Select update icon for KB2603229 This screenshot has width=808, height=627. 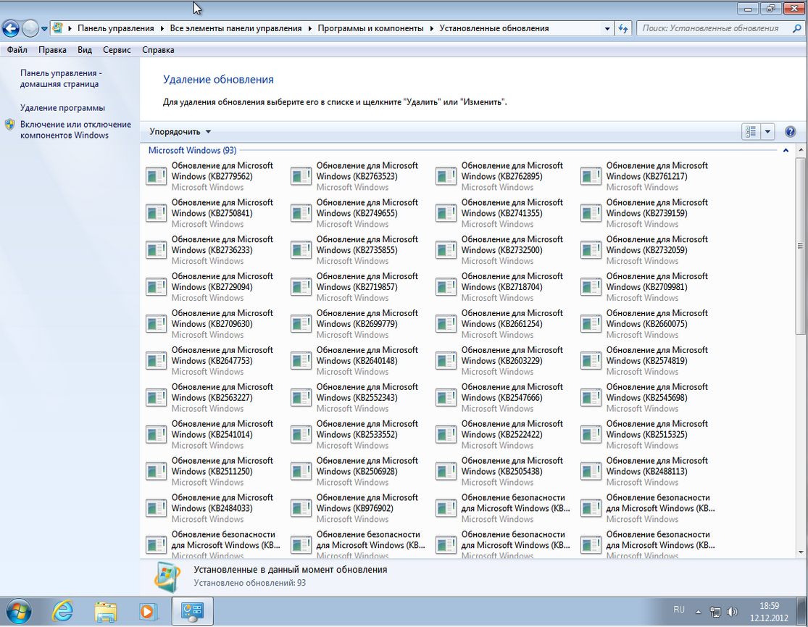tap(446, 360)
